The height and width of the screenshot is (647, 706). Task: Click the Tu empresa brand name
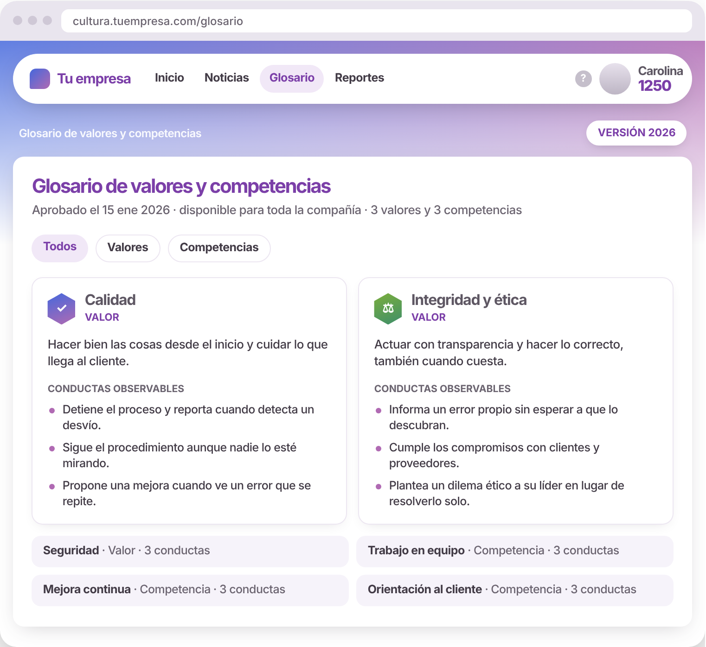(x=94, y=79)
